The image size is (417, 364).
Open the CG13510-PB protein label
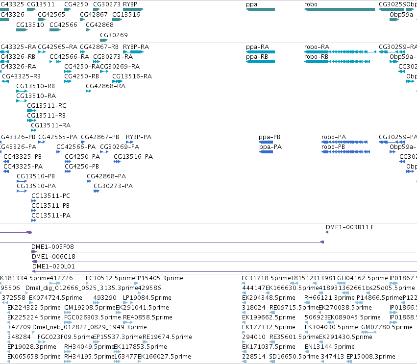click(x=36, y=177)
